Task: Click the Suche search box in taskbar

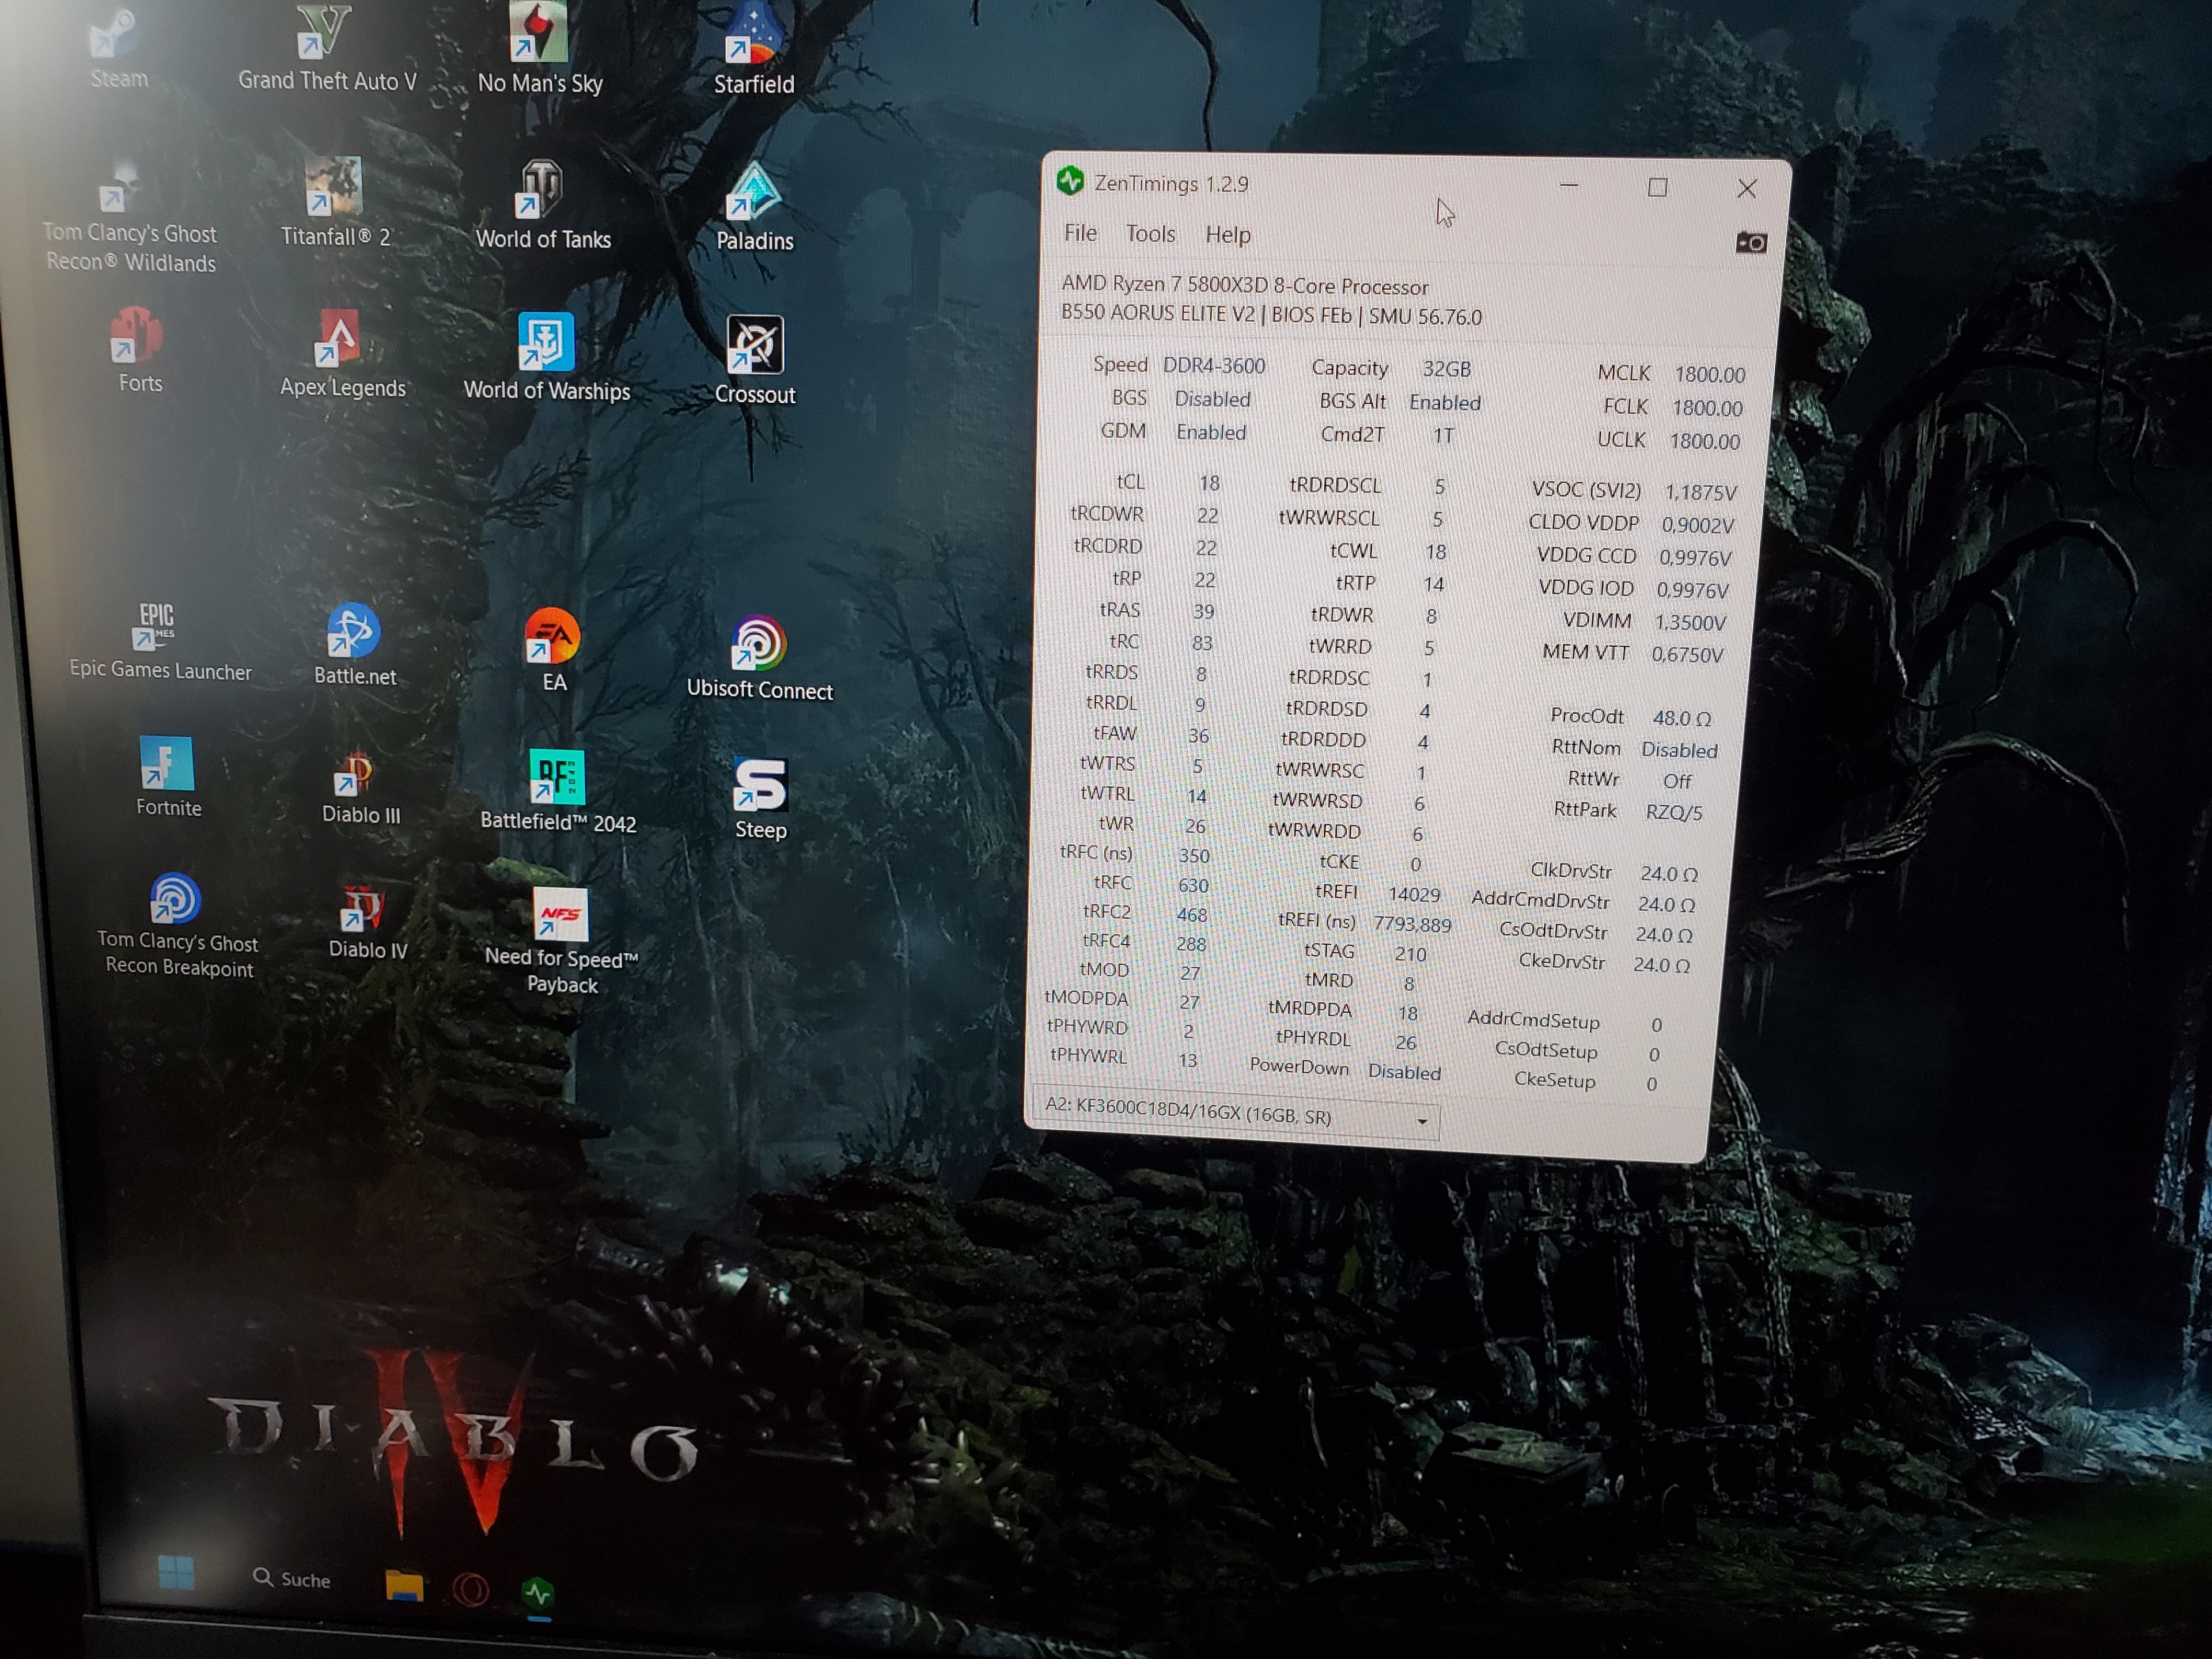Action: [292, 1579]
